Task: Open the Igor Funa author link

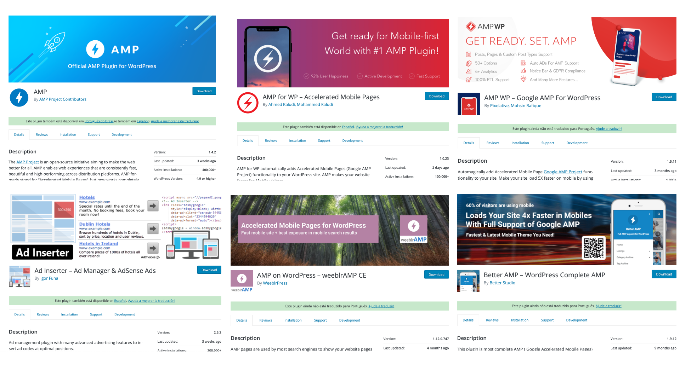Action: [x=49, y=278]
